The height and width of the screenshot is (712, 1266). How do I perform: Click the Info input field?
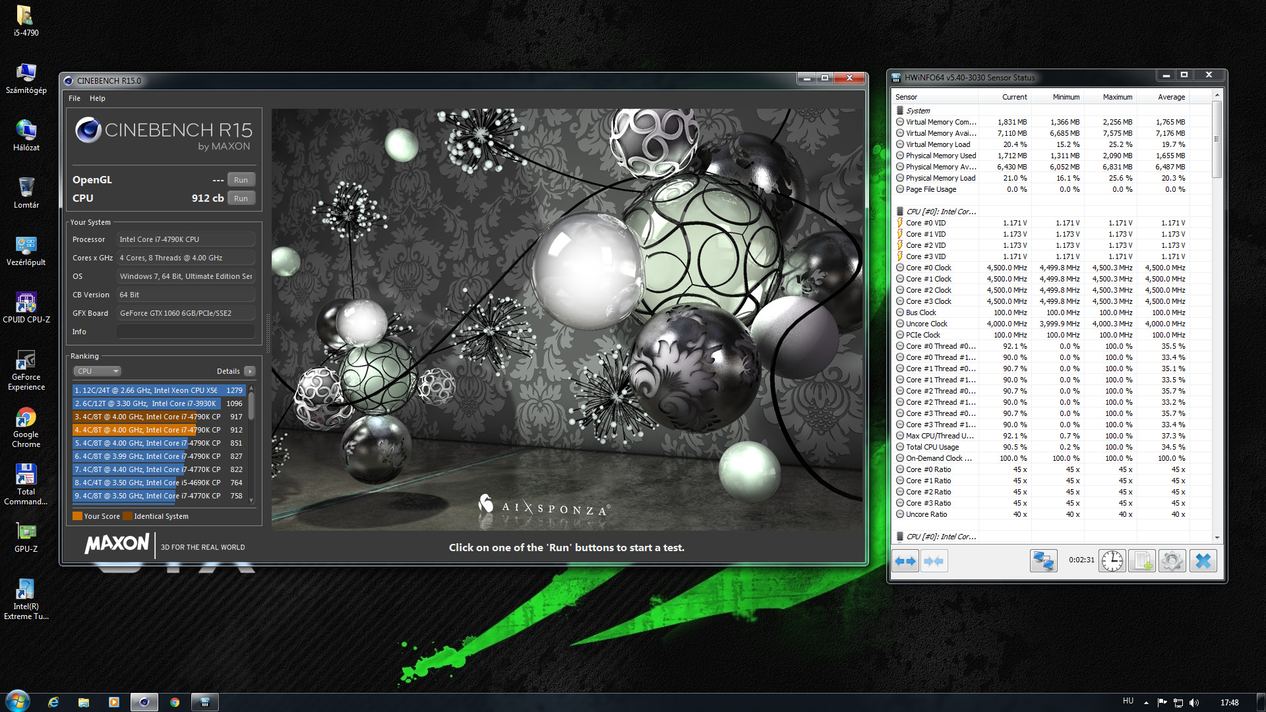186,332
